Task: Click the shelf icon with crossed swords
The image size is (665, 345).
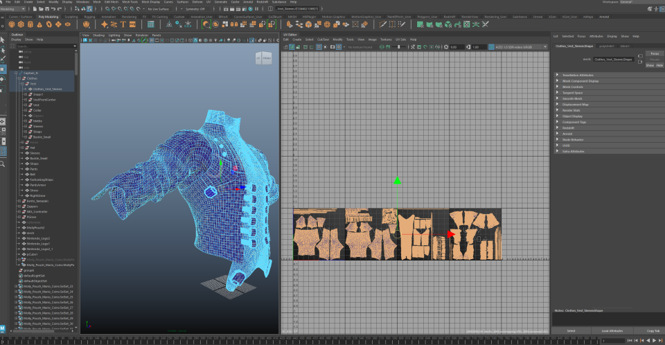Action: tap(485, 25)
